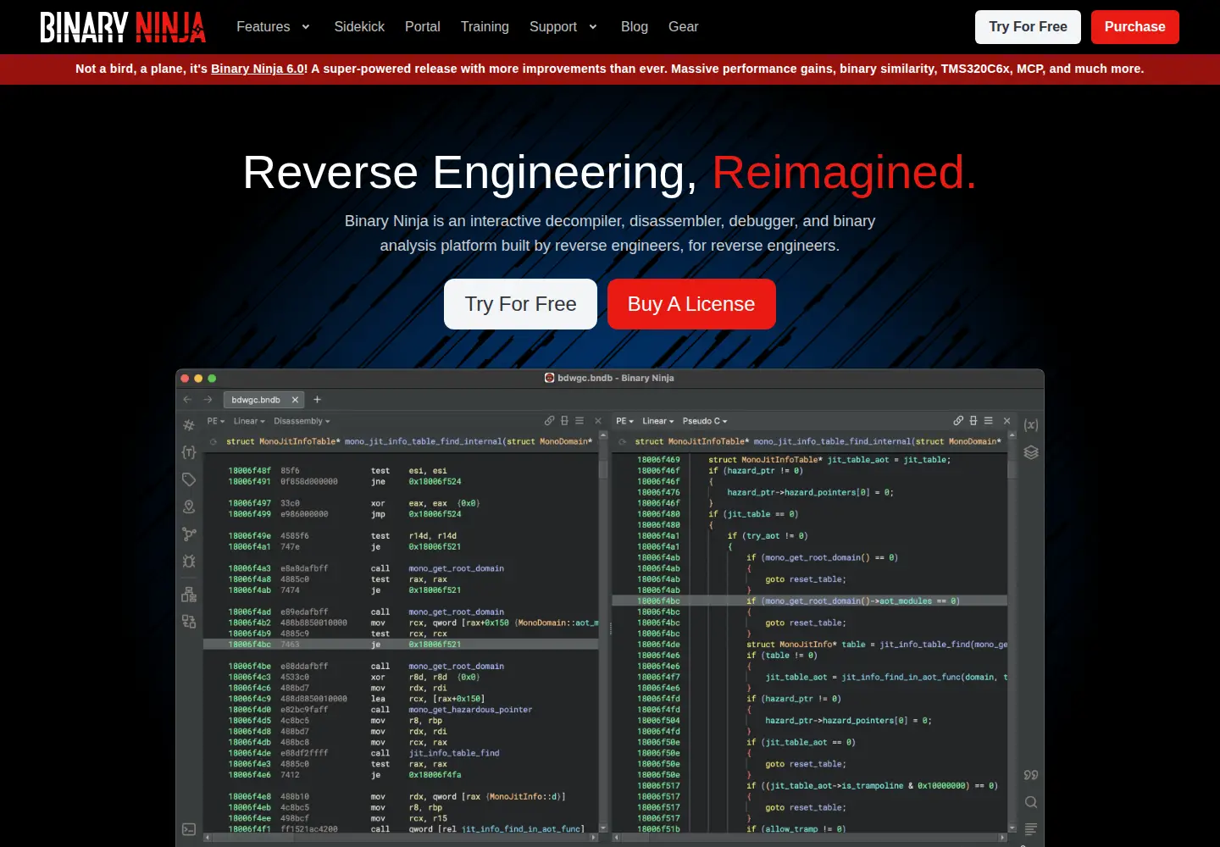
Task: Open PE dropdown in Pseudo C pane
Action: point(625,421)
